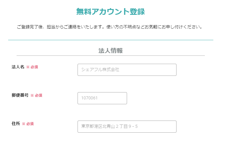Click the 無料アカウント登録 page heading

[110, 12]
